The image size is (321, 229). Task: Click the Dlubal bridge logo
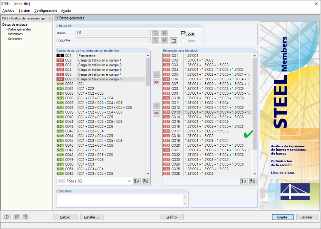tap(295, 192)
